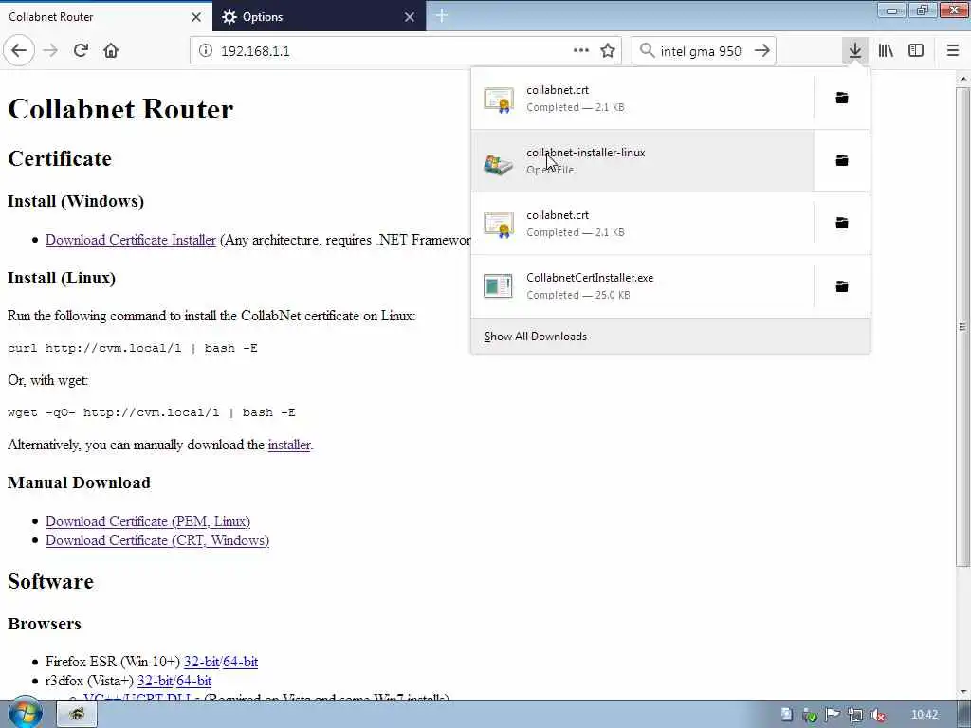Click the search magnifier icon
Viewport: 971px width, 728px height.
tap(647, 51)
